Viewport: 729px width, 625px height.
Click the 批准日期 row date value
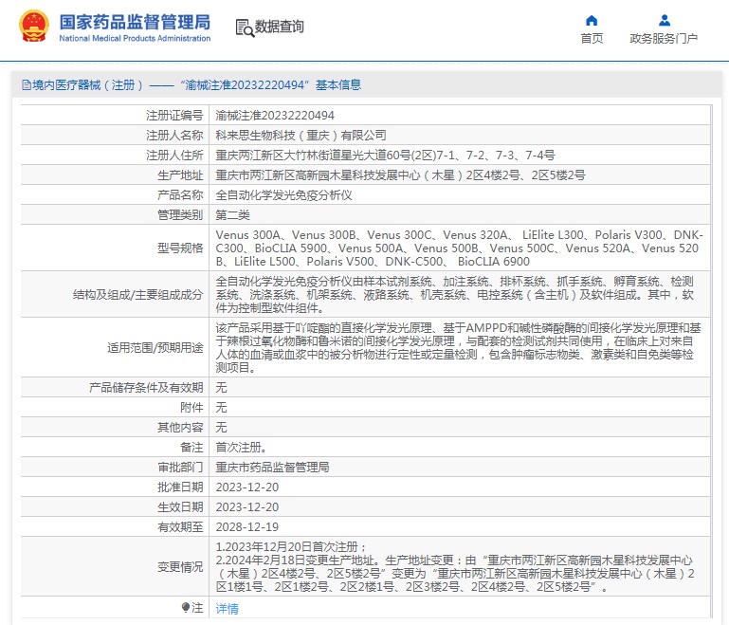247,487
